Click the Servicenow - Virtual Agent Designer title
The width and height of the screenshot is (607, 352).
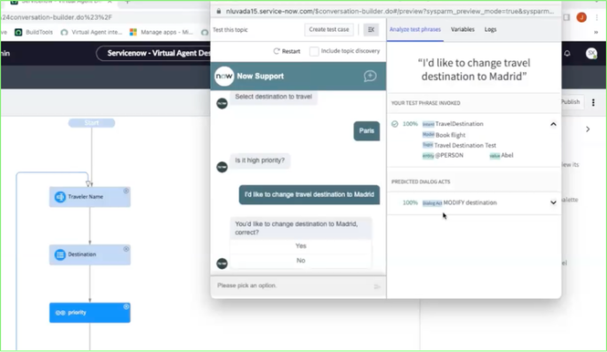[x=159, y=53]
